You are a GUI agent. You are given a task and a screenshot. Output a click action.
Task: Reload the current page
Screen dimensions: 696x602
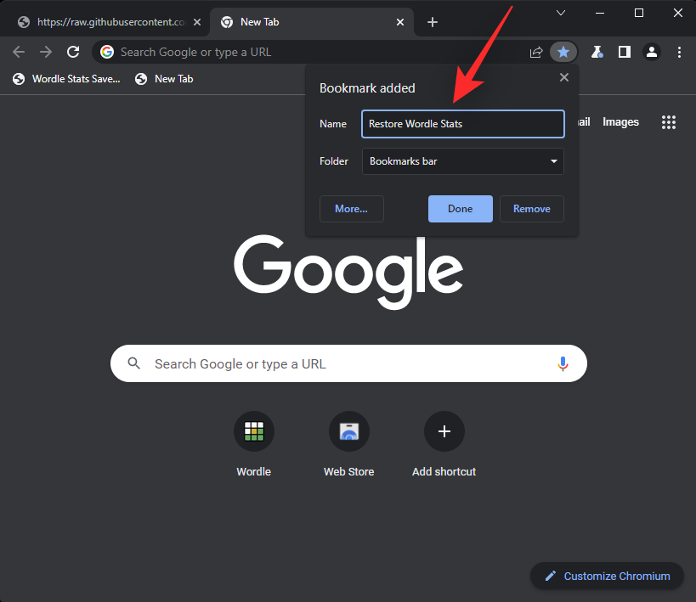(73, 52)
